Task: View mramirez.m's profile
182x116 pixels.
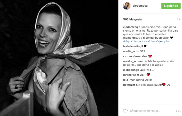Action: 131,75
